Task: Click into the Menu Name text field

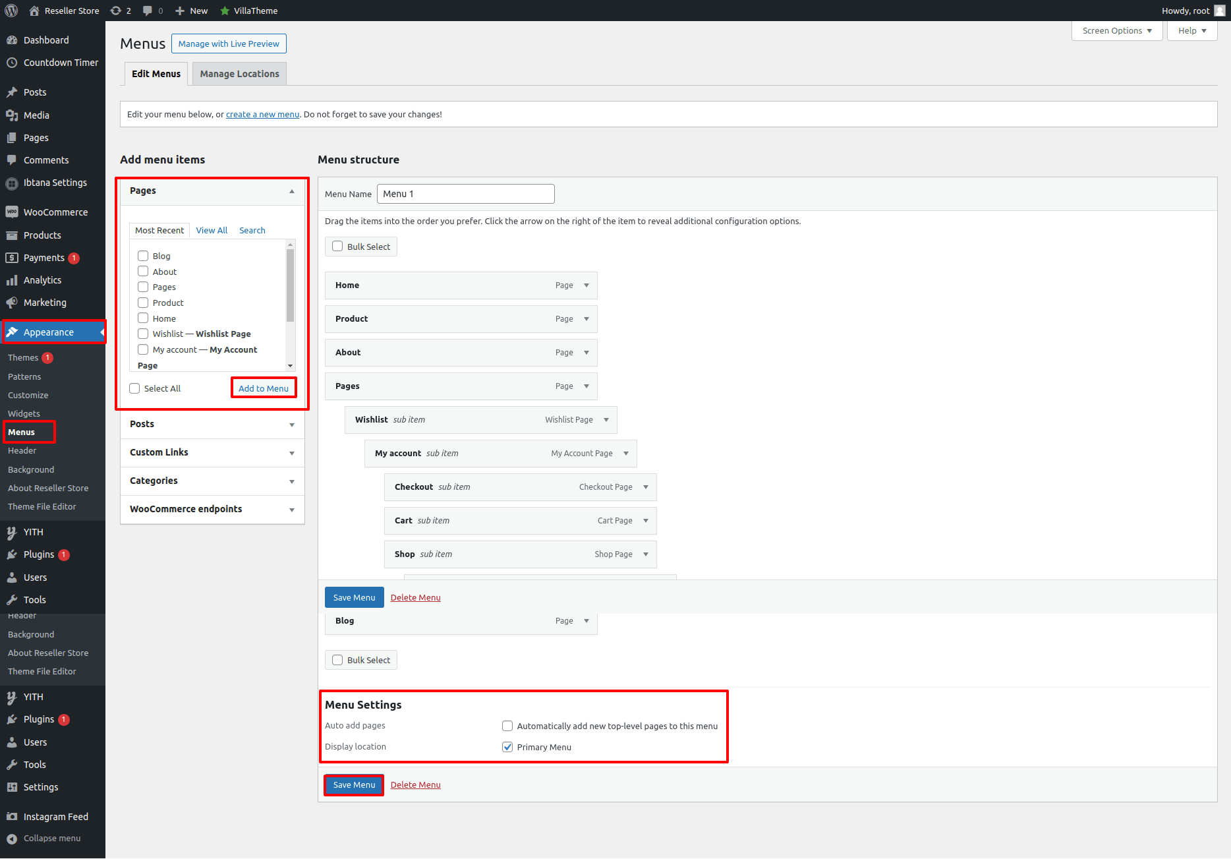Action: 465,194
